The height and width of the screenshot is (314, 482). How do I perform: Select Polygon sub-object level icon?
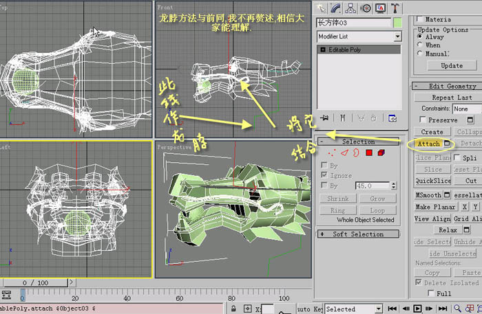(x=369, y=153)
